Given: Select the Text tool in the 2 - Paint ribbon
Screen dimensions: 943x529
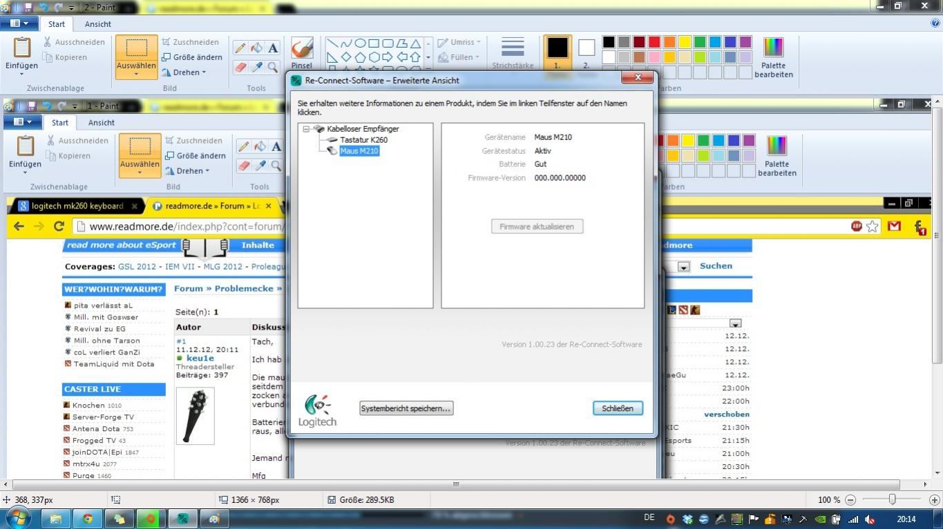Looking at the screenshot, I should click(x=273, y=48).
